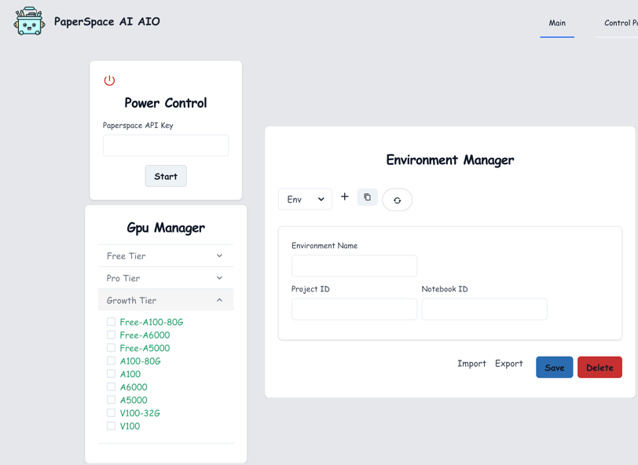This screenshot has width=638, height=465.
Task: Save the environment
Action: pos(554,368)
